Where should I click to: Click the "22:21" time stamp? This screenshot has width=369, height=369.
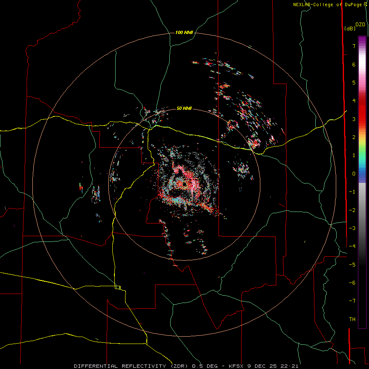click(x=289, y=366)
